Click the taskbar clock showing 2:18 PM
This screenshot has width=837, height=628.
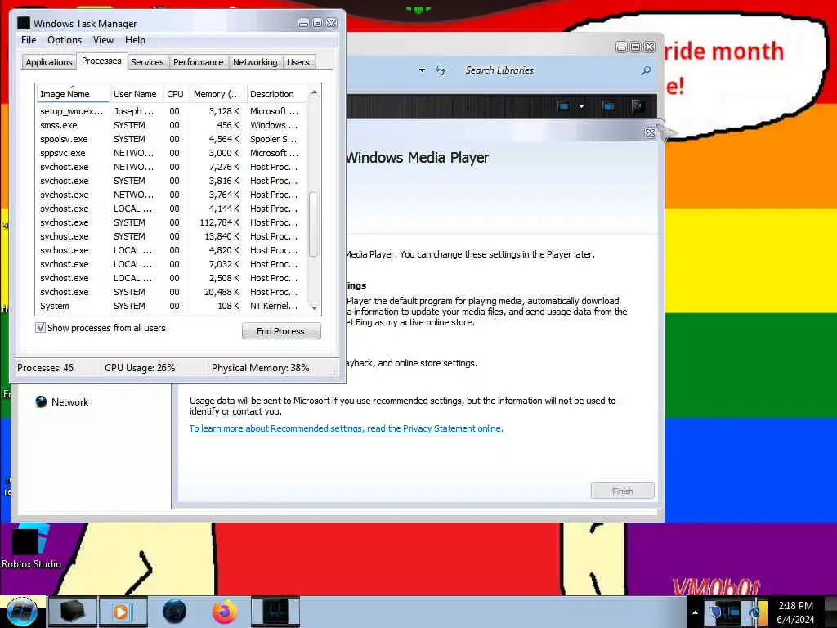(x=795, y=612)
